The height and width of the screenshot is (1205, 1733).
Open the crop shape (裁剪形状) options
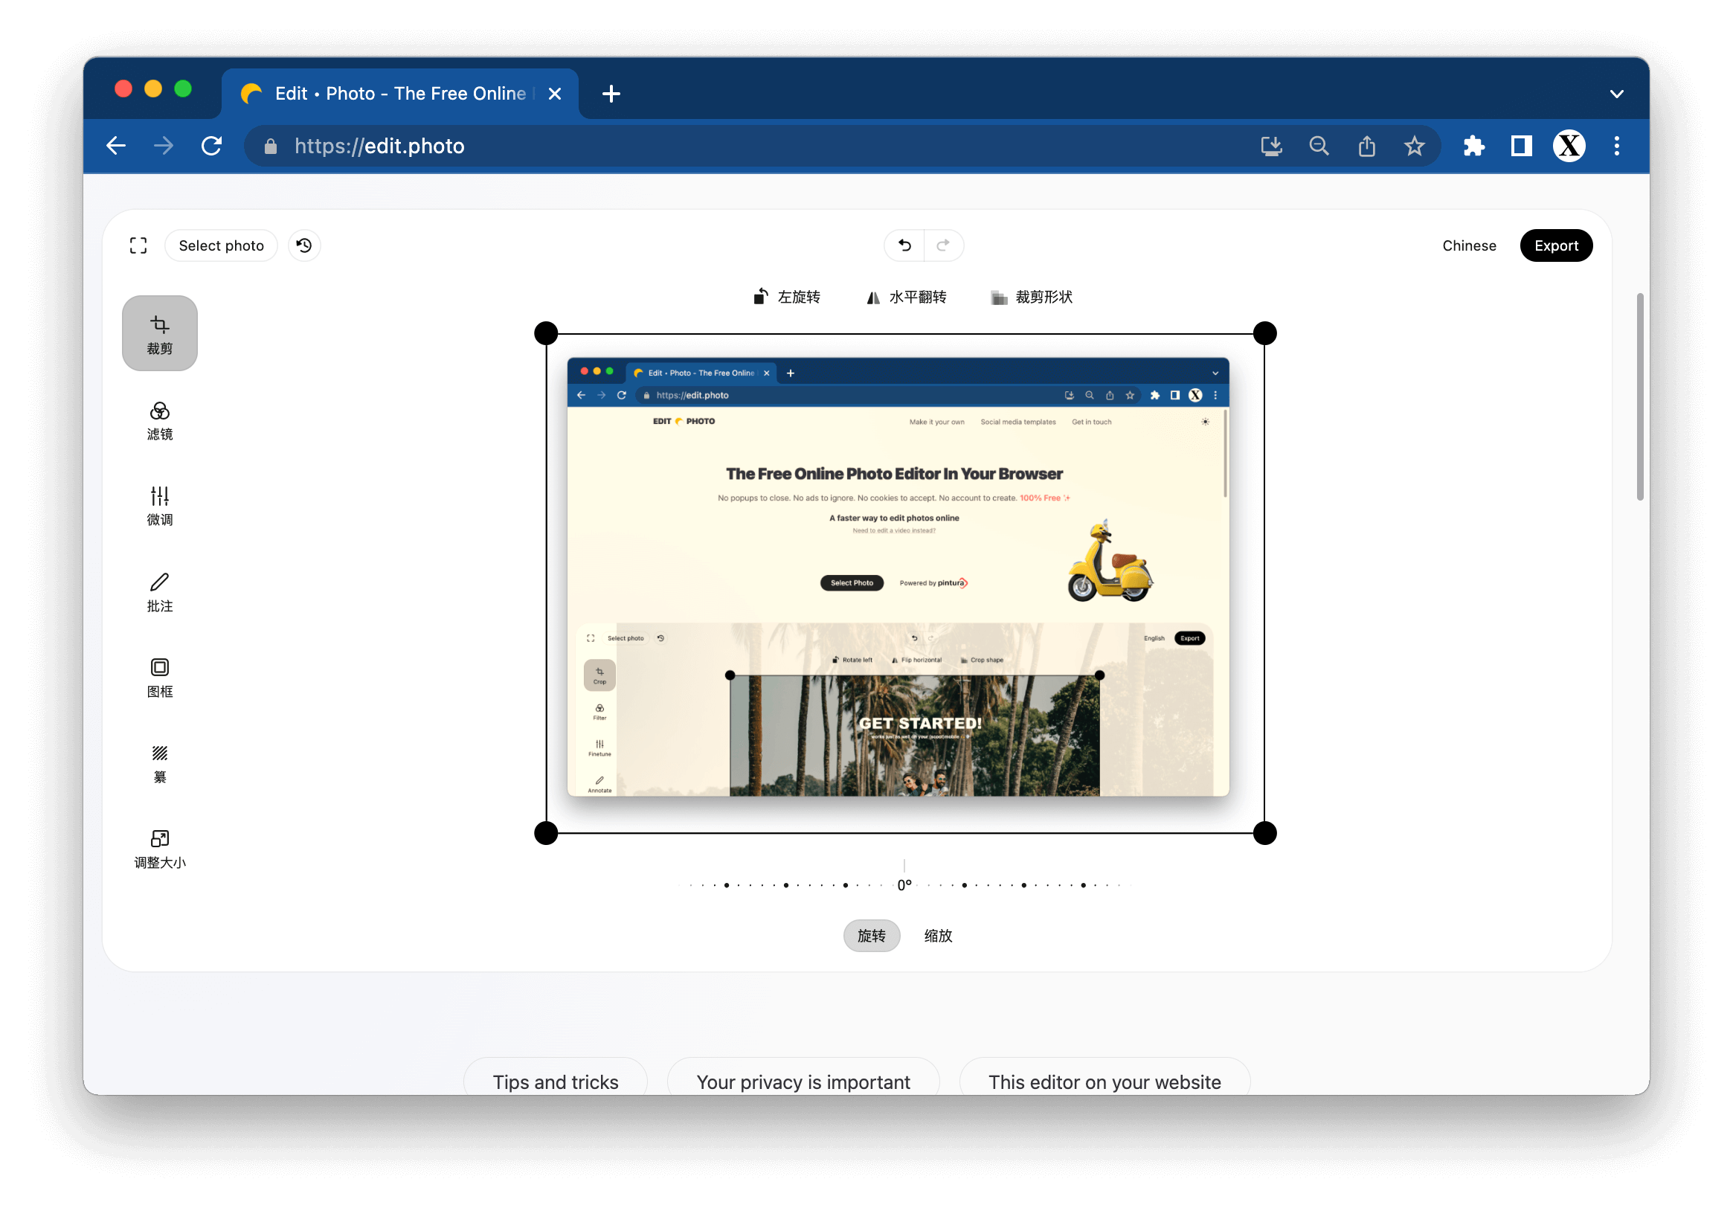pyautogui.click(x=1032, y=297)
